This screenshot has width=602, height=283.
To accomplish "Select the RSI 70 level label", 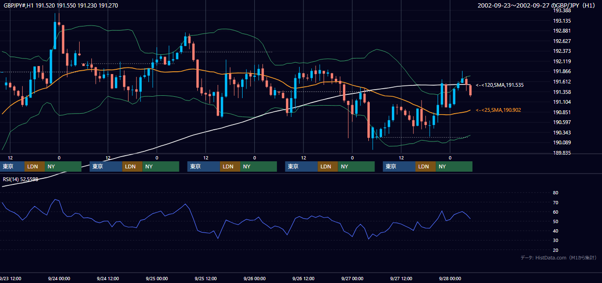I will [555, 202].
